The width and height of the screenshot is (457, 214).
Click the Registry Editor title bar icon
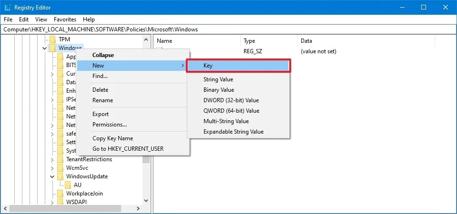click(8, 8)
